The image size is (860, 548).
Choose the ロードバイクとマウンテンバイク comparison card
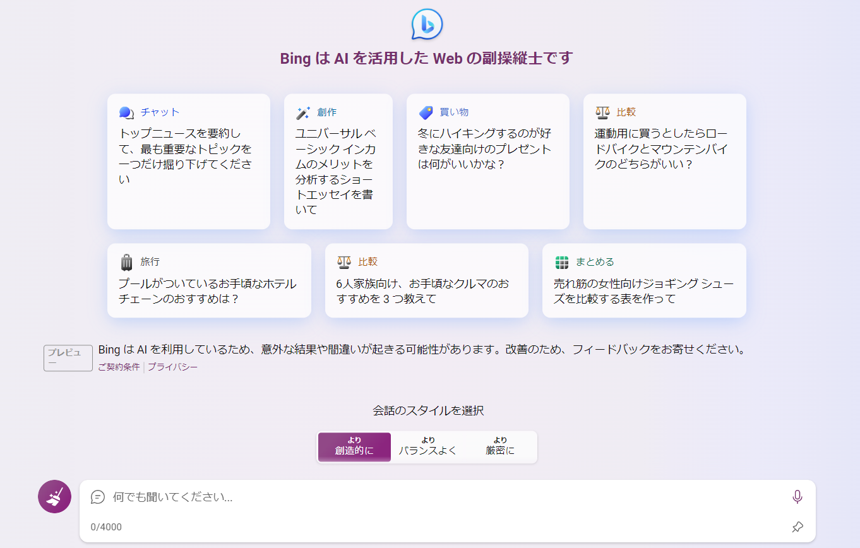click(665, 162)
